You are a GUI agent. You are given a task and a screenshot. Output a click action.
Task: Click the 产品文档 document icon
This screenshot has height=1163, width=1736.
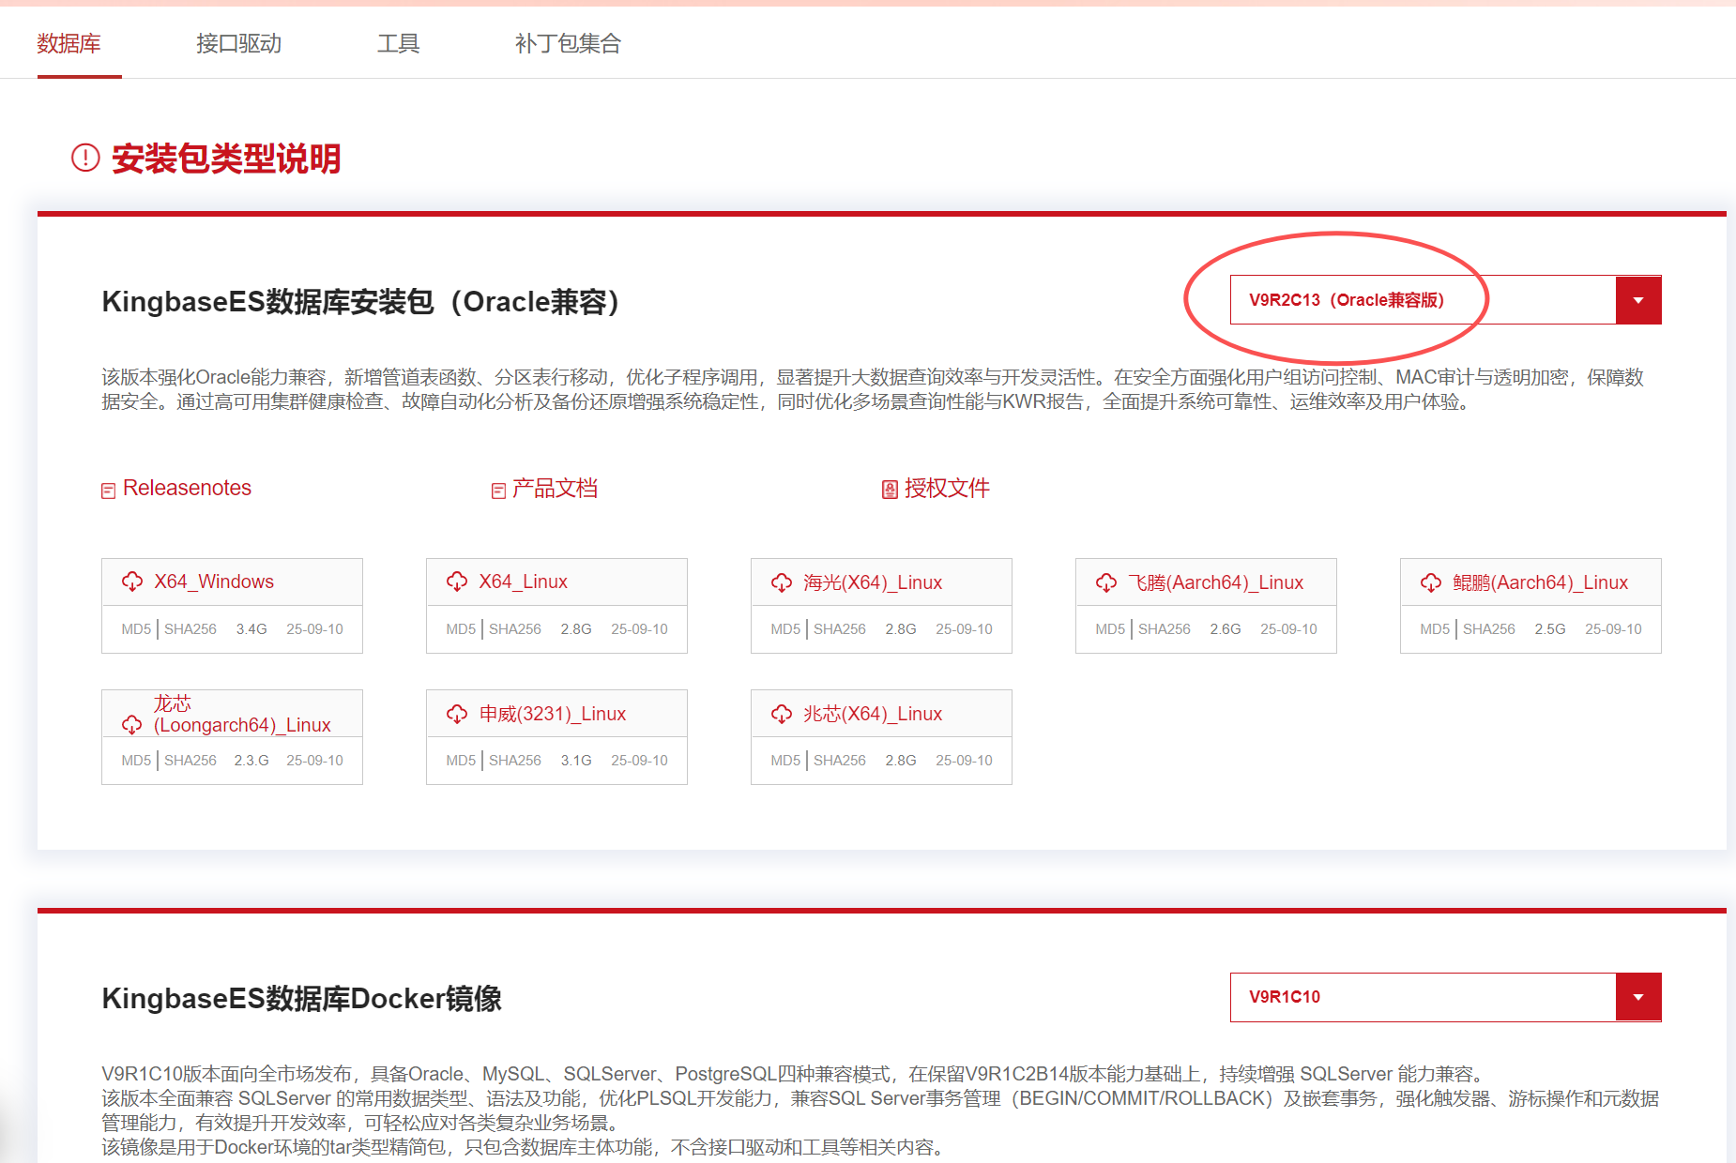coord(498,491)
